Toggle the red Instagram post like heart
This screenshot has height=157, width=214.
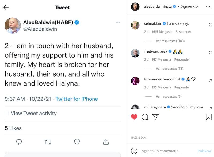click(x=134, y=117)
